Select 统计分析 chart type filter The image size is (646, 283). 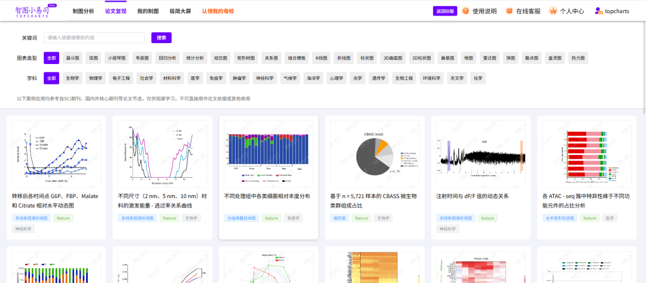(x=195, y=58)
